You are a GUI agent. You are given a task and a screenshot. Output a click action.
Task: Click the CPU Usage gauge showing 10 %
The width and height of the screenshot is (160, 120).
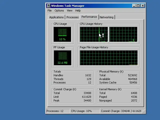[x=62, y=34]
